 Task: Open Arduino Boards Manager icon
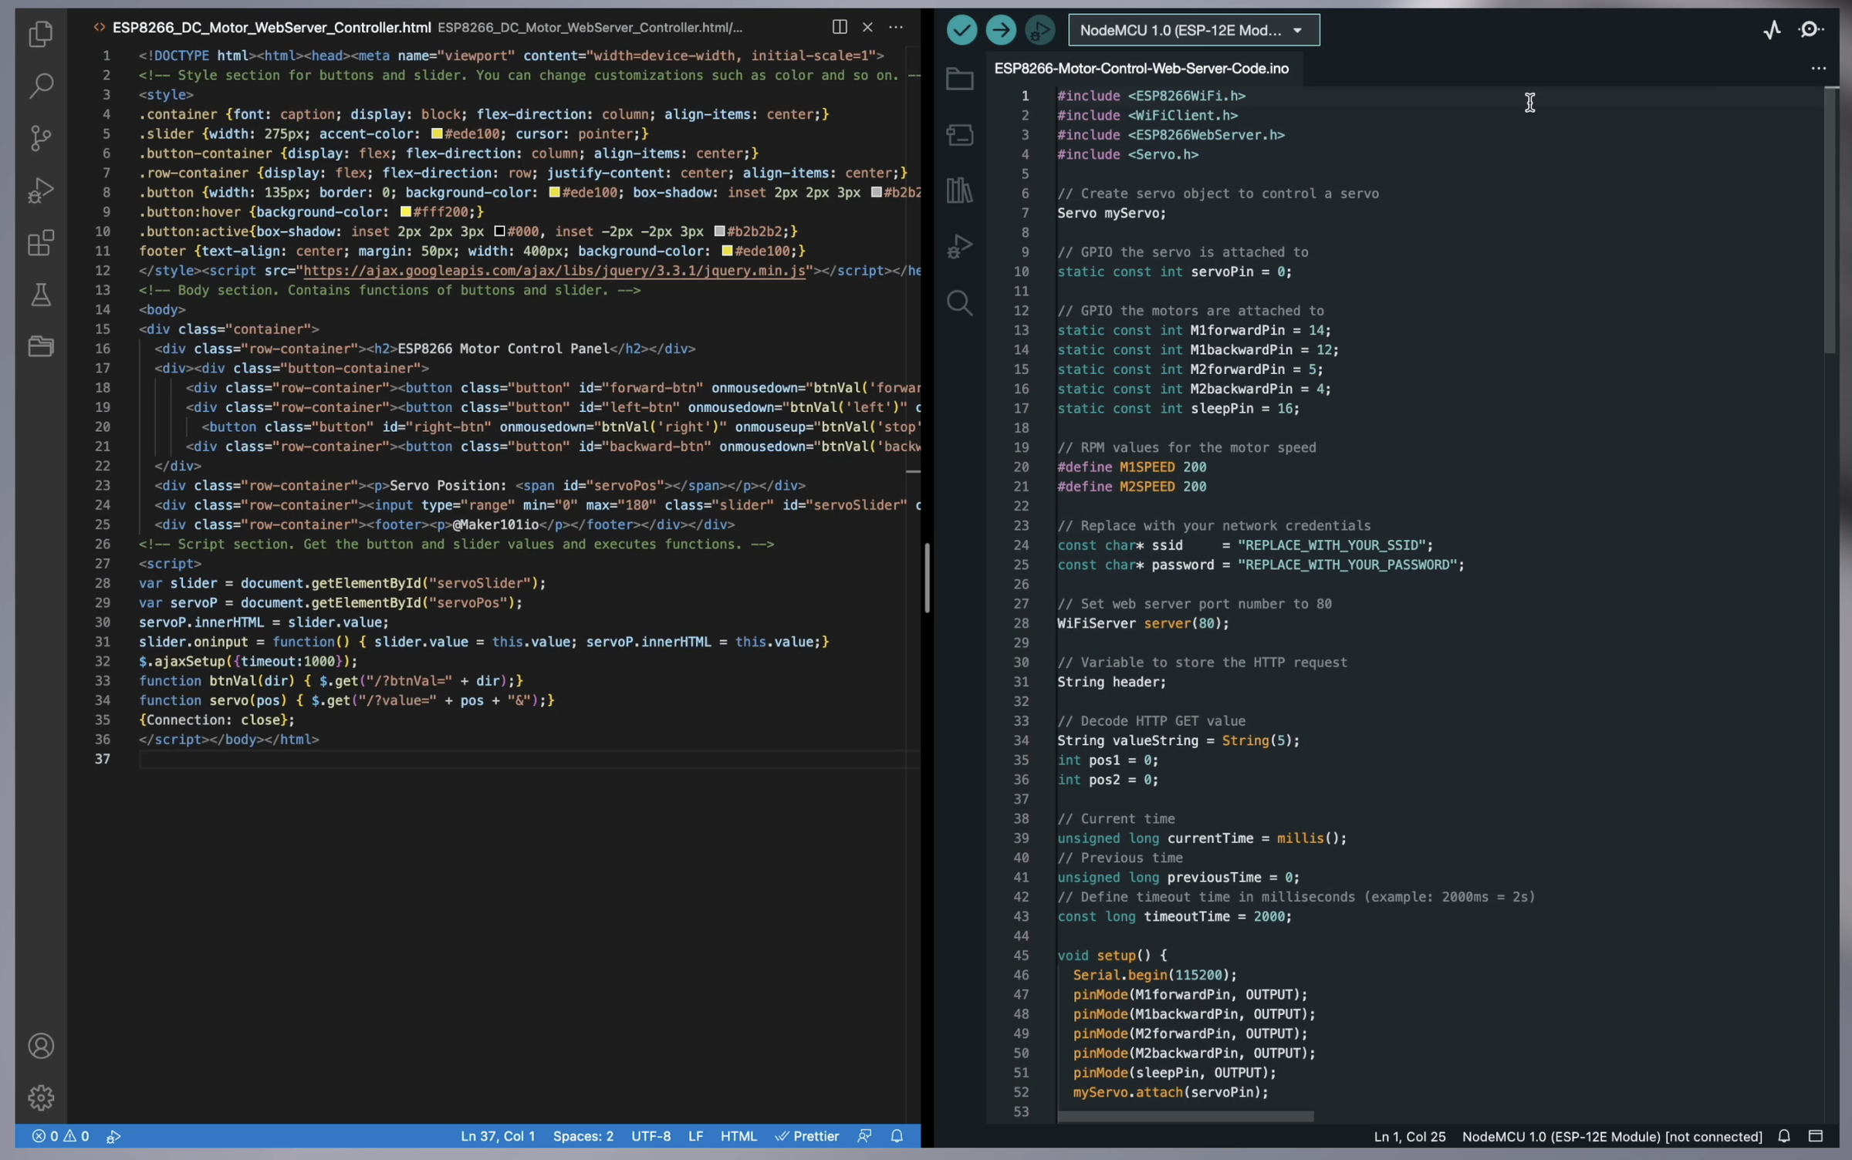[959, 135]
